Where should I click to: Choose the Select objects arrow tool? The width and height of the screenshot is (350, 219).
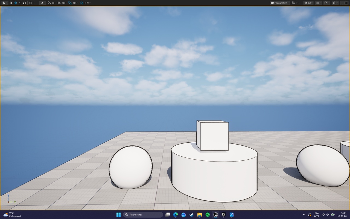(11, 3)
